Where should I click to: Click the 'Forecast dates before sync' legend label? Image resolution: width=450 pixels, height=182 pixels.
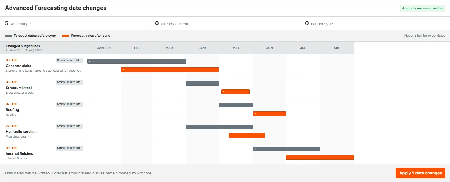(x=35, y=36)
